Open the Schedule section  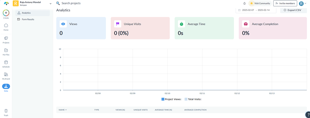click(x=6, y=64)
